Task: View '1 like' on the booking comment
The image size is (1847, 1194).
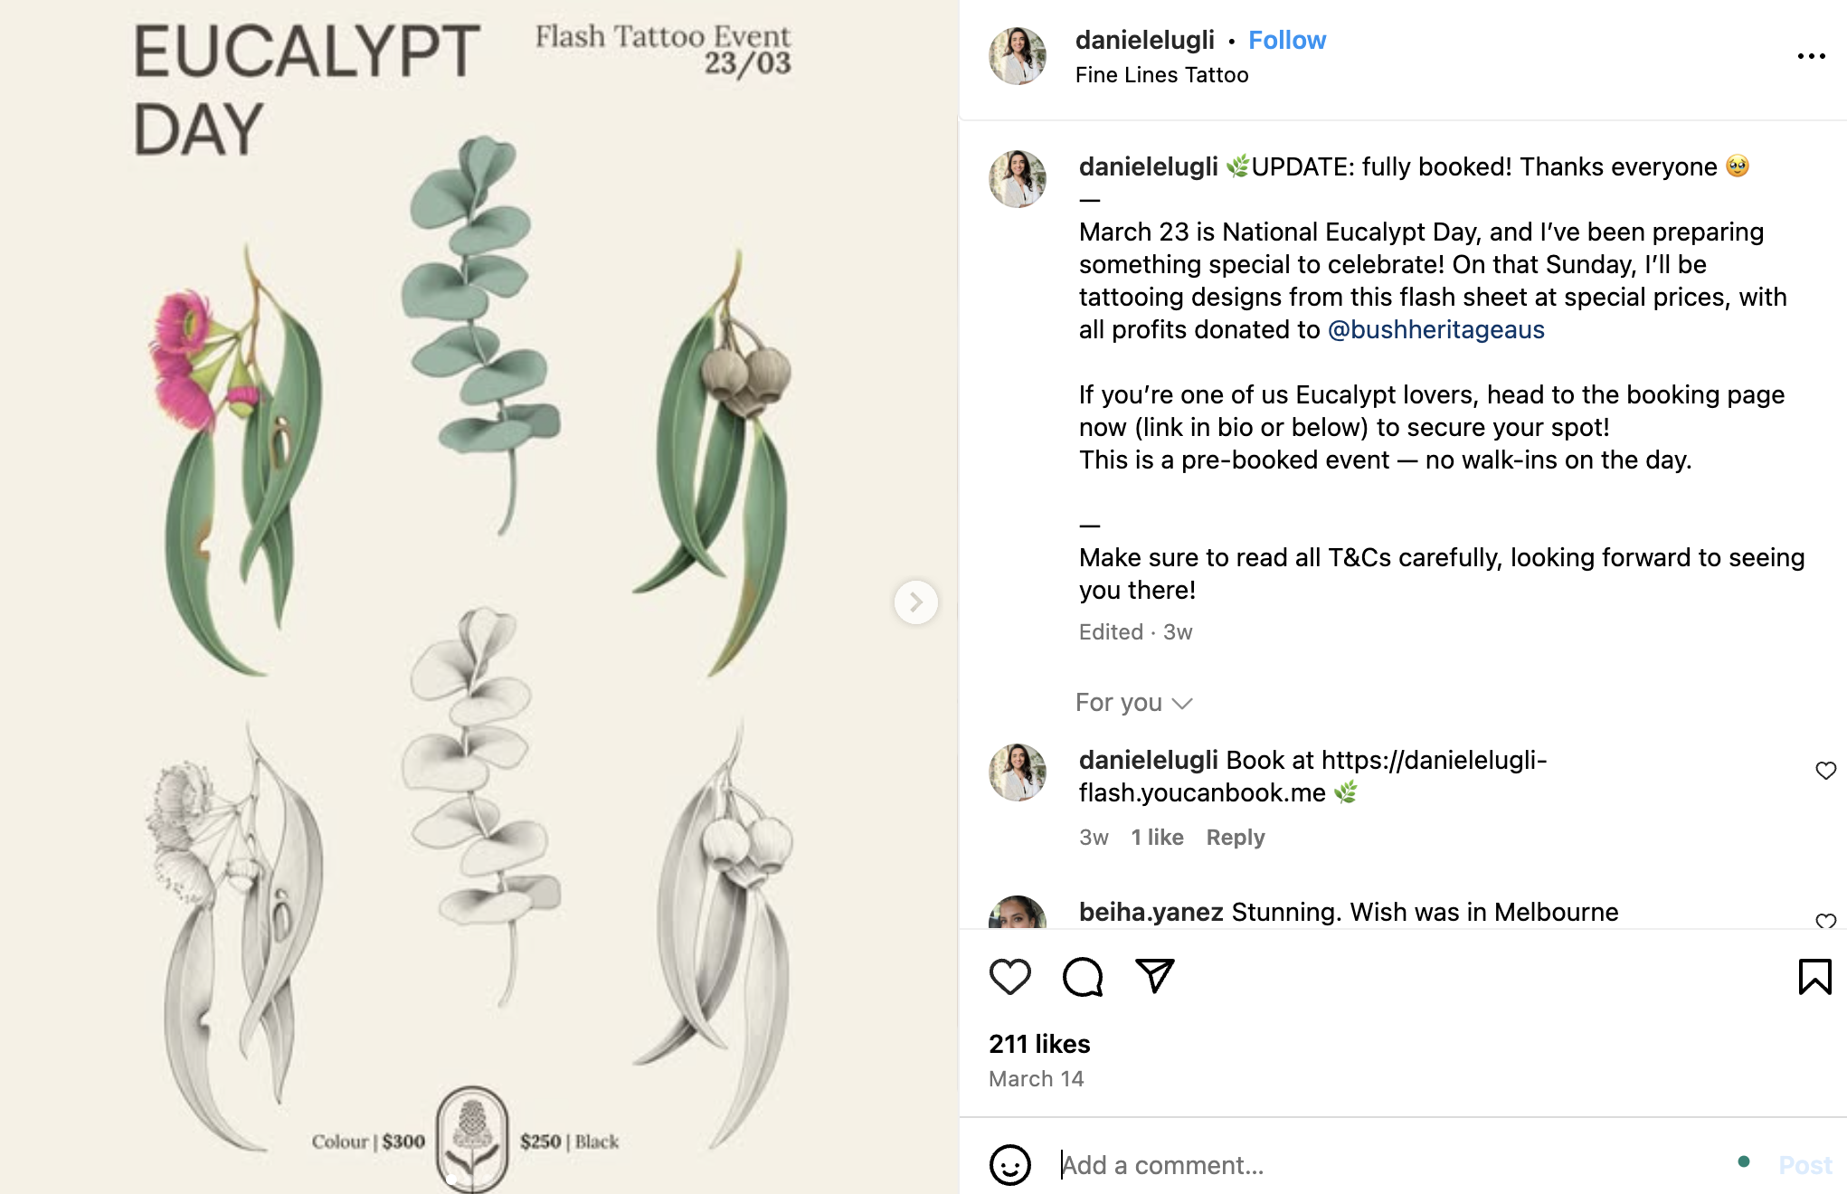Action: (1159, 838)
